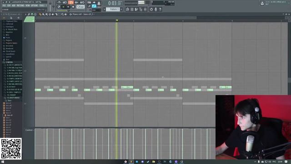
Task: Toggle overdub blend recording icon
Action: 76,2
